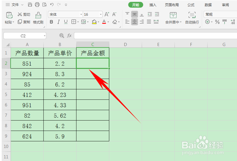Increase indent icon
The width and height of the screenshot is (237, 161).
tap(157, 14)
